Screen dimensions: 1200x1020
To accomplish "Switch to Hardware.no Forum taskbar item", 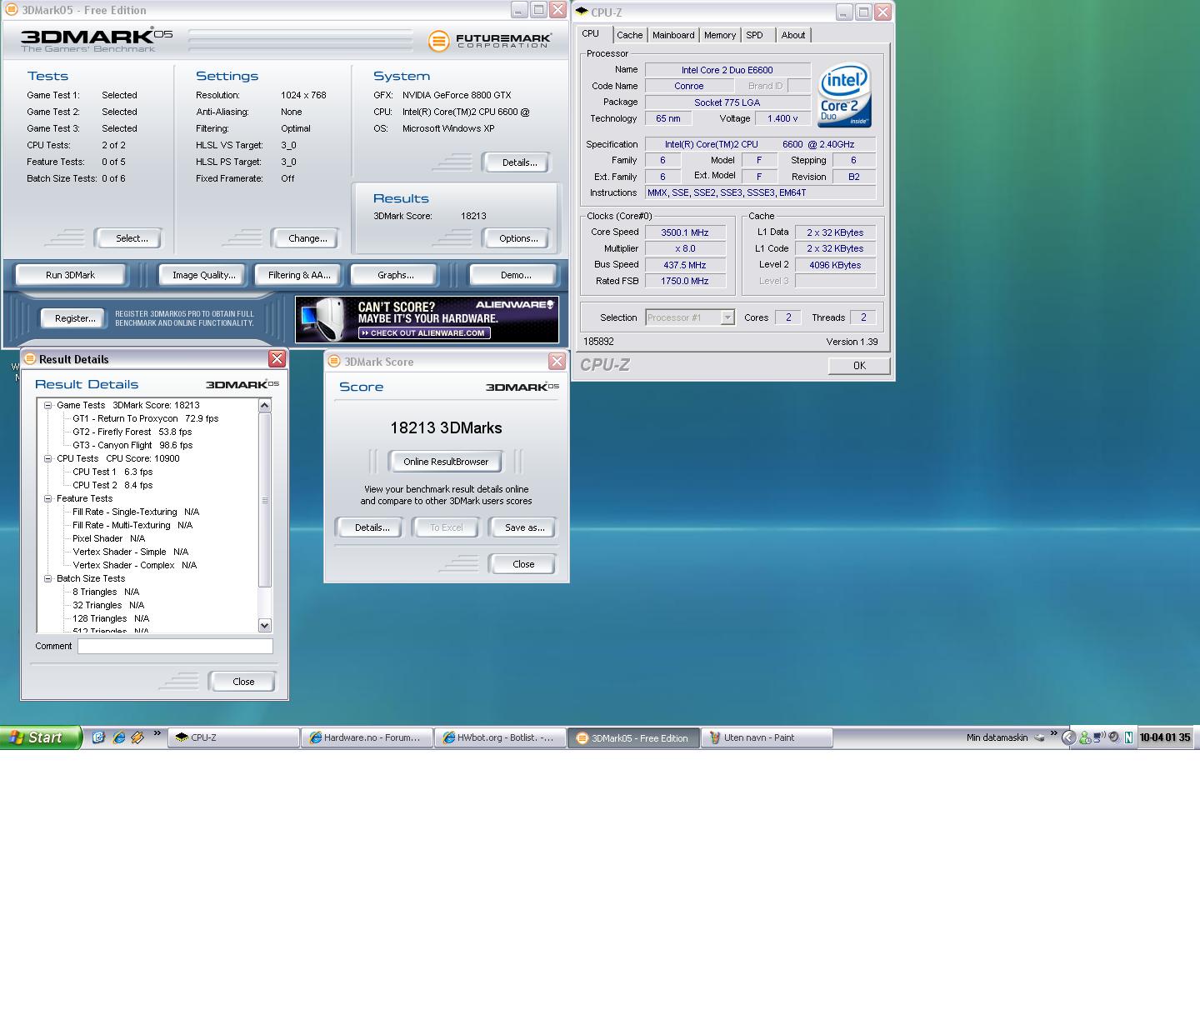I will [367, 737].
